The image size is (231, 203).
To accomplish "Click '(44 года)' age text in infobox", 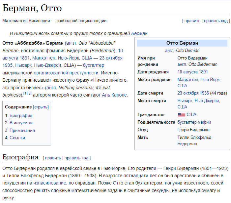I will coord(218,93).
